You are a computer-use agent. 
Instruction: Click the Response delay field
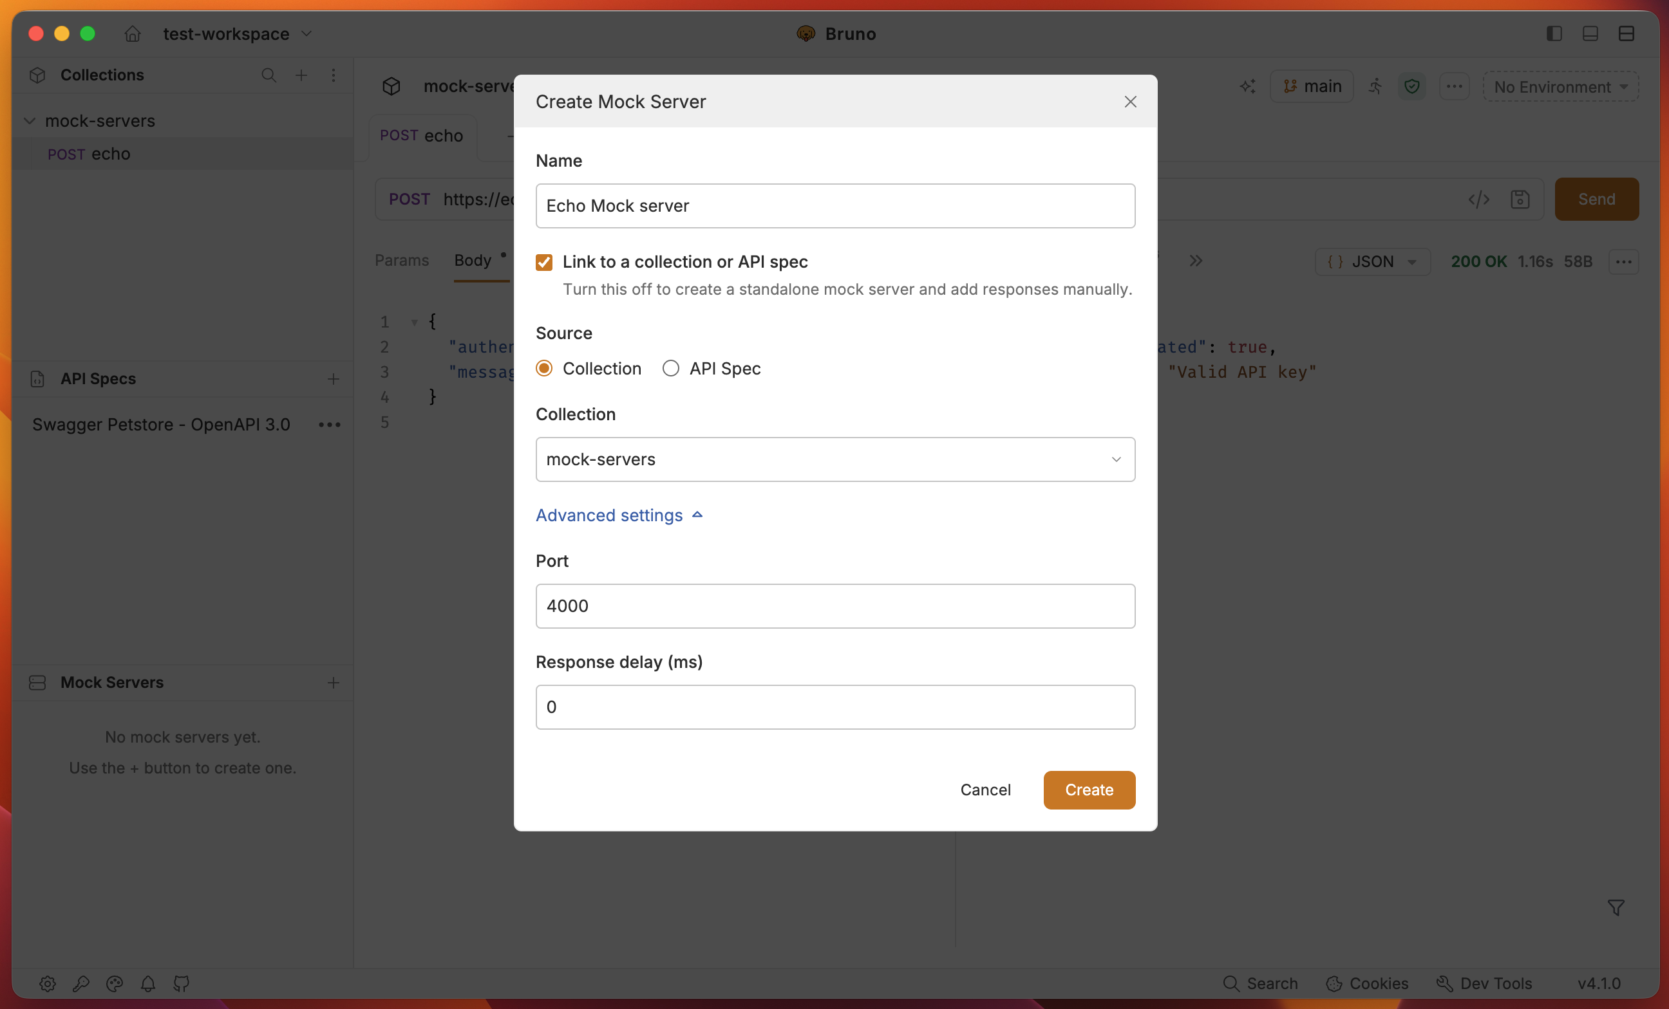(x=835, y=707)
